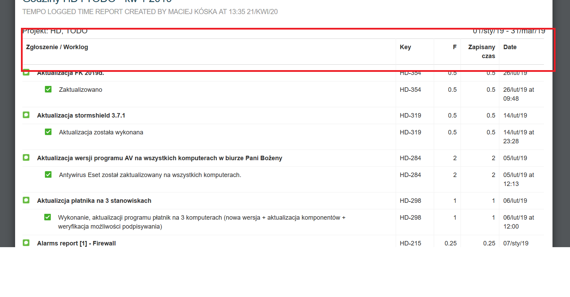Open Aktualizcja płatnika na 3 stanowiskach
Image resolution: width=570 pixels, height=297 pixels.
point(94,201)
